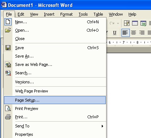Choose New... from the File menu
This screenshot has height=138, width=151.
pyautogui.click(x=55, y=22)
